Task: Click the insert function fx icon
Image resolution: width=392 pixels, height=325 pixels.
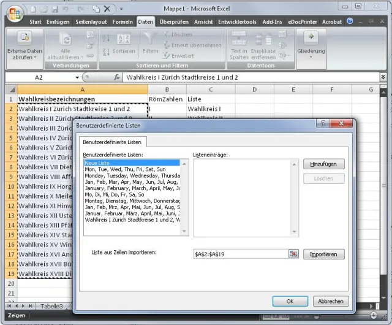Action: [x=117, y=78]
